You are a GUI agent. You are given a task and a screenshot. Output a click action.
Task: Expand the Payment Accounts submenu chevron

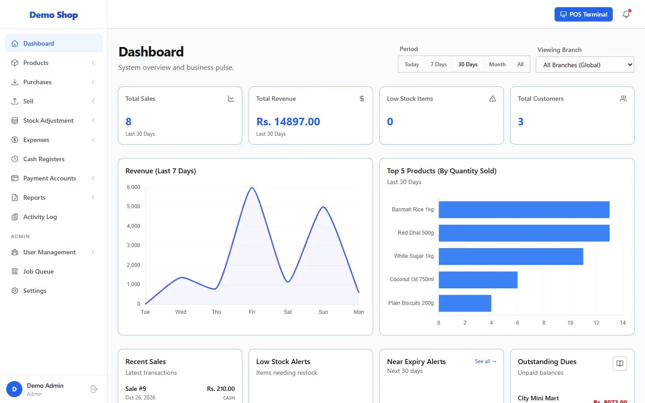click(93, 178)
